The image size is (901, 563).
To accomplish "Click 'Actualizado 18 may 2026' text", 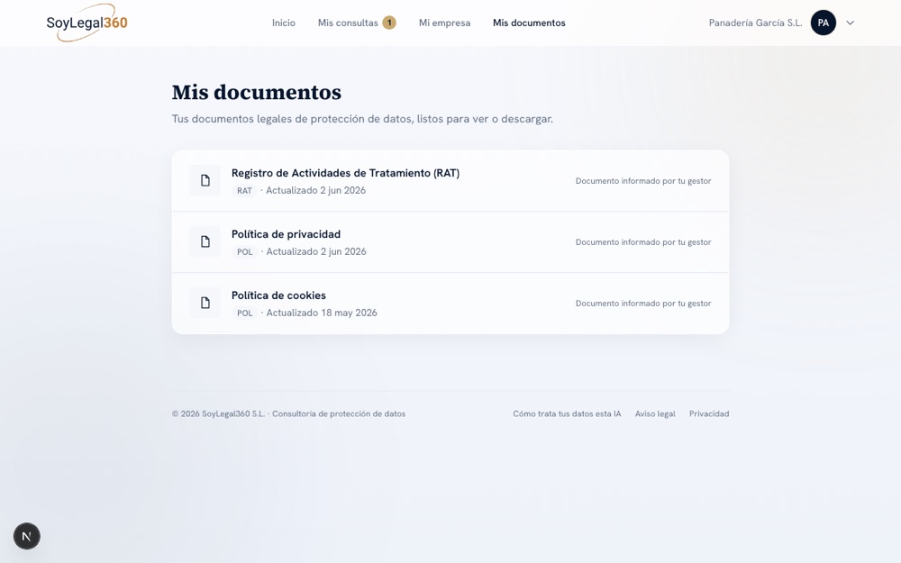I will tap(322, 313).
